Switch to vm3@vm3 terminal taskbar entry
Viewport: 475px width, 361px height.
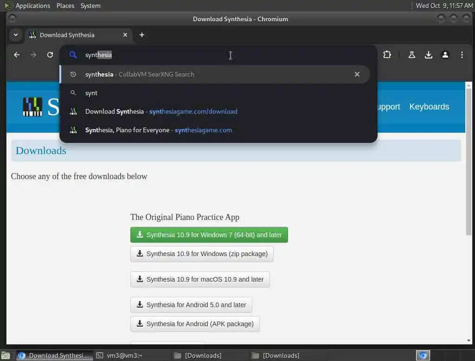coord(132,355)
